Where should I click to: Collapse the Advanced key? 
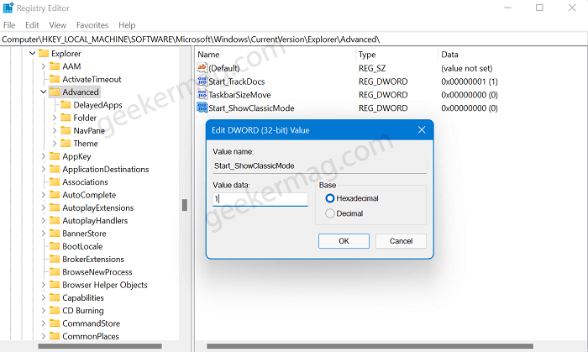43,92
